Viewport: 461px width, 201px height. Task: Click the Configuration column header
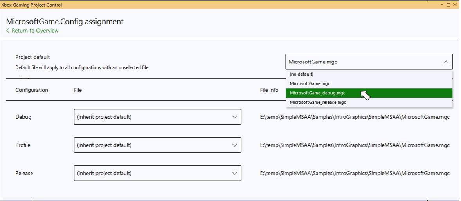click(x=32, y=90)
